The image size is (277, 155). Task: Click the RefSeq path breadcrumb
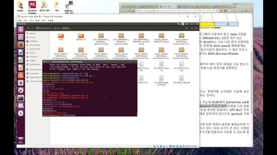(x=65, y=28)
